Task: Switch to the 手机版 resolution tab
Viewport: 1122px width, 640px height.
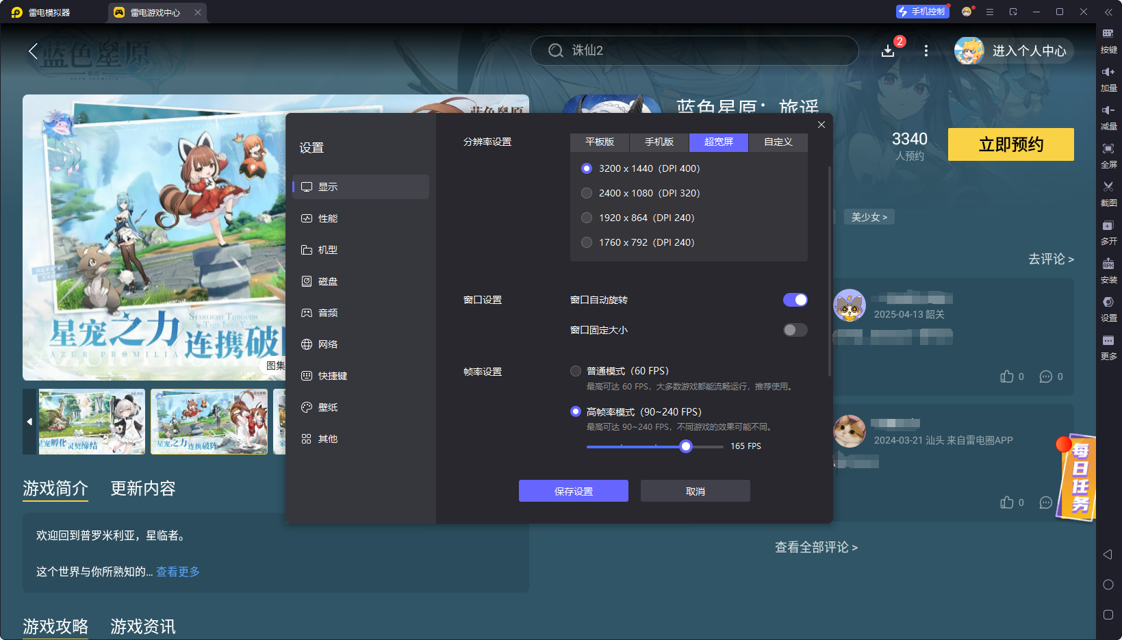Action: click(659, 142)
